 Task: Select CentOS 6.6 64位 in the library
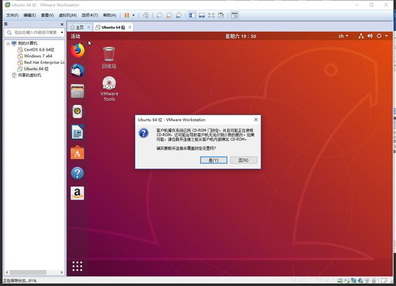coord(39,50)
